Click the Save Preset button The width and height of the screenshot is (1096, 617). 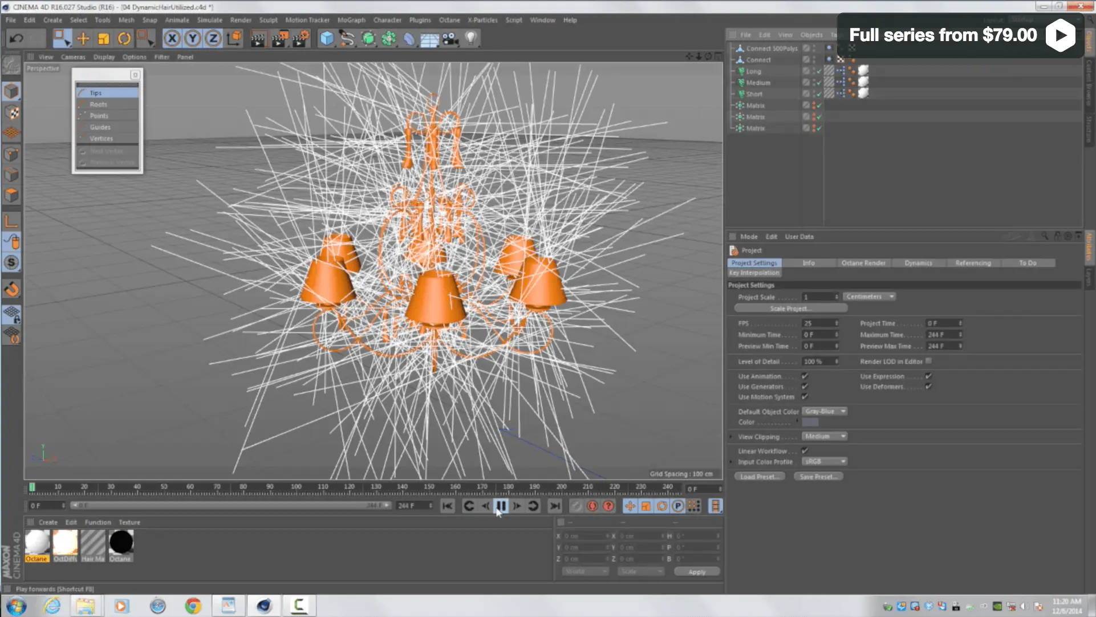tap(818, 477)
